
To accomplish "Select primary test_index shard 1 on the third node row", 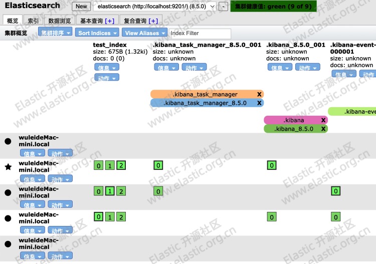I will point(110,191).
